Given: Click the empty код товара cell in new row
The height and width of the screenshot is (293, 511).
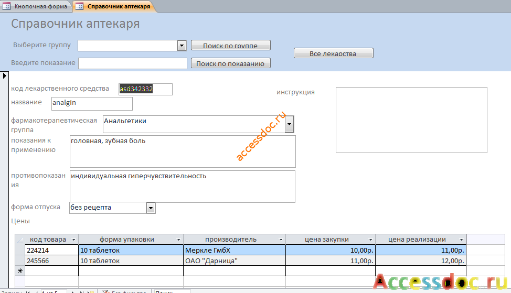Looking at the screenshot, I should click(x=51, y=271).
